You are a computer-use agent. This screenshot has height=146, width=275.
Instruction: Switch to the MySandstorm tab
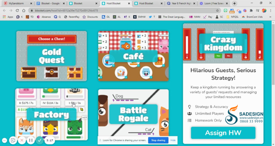tap(16, 3)
